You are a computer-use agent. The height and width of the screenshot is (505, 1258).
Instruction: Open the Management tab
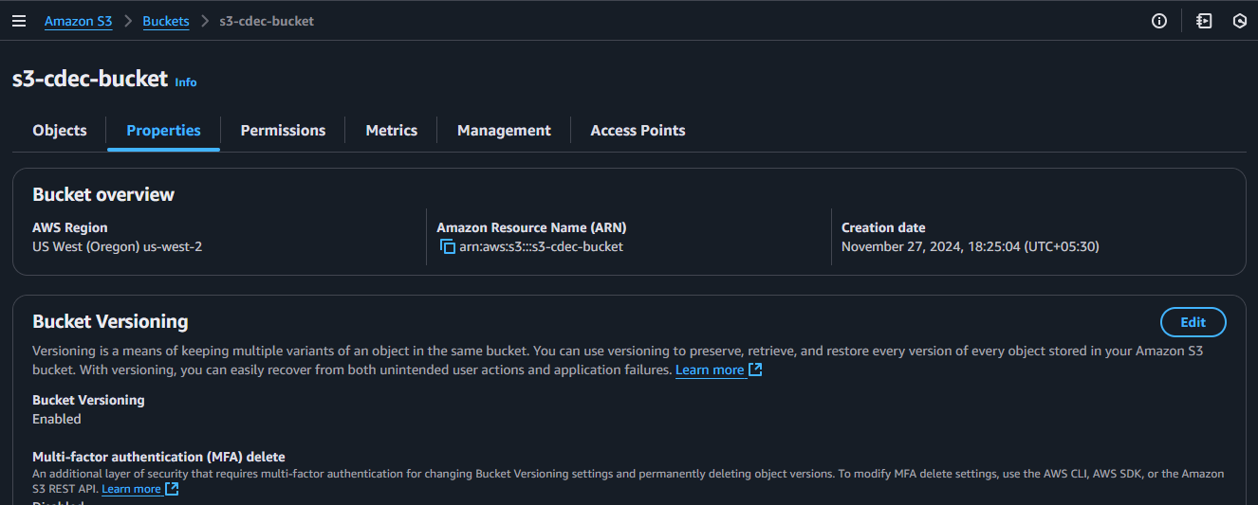(x=504, y=131)
